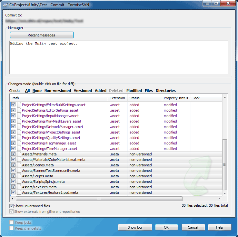Screen dimensions: 238x237
Task: Click the TortoiseSVN title bar icon
Action: pos(5,5)
